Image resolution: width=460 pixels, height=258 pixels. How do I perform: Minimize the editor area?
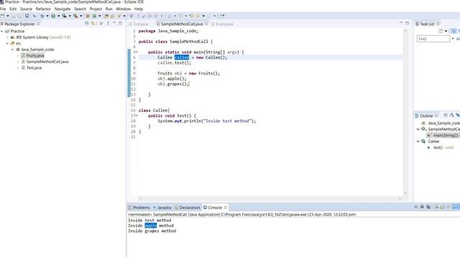coord(401,22)
